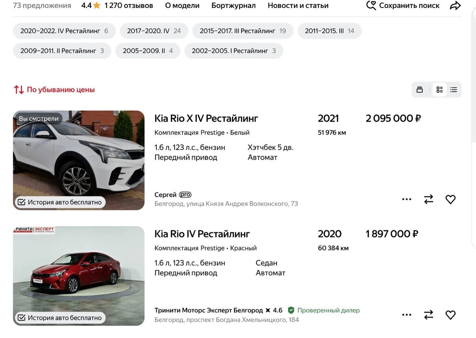The height and width of the screenshot is (338, 476).
Task: Filter by 2005–2009 II generation
Action: tap(148, 51)
